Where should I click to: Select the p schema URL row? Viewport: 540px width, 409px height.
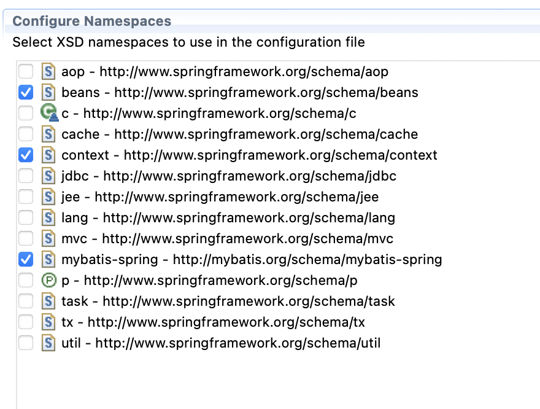click(209, 281)
